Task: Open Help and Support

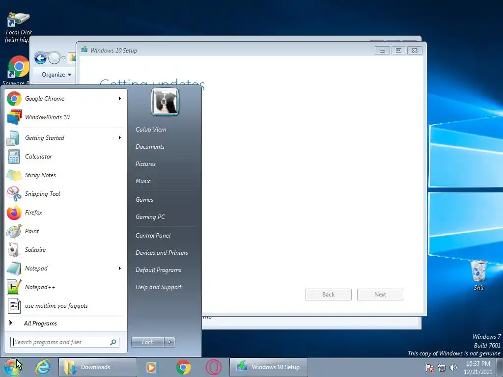Action: click(158, 287)
